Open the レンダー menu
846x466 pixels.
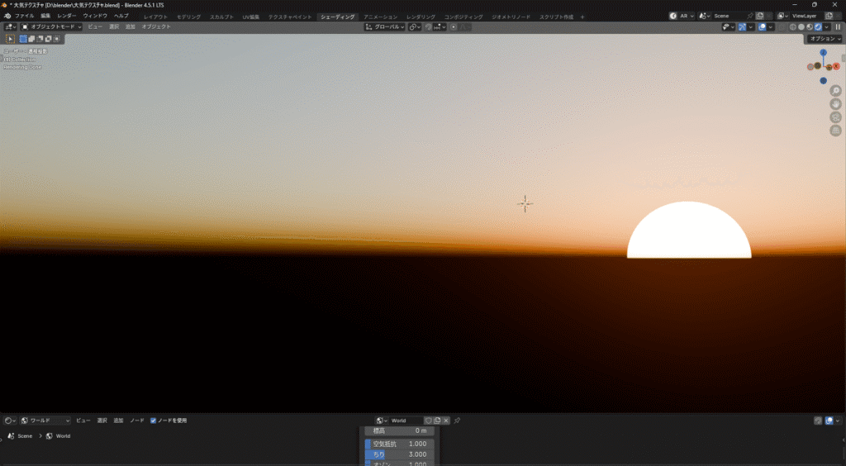coord(67,17)
